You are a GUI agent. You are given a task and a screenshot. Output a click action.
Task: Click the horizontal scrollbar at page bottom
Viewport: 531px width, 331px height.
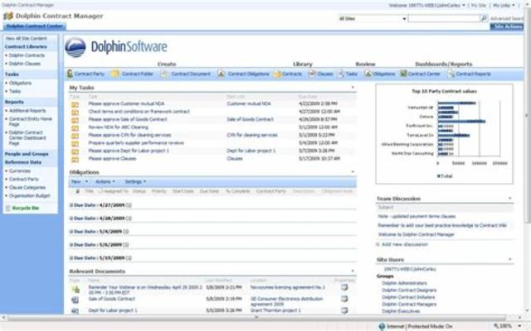click(x=256, y=318)
